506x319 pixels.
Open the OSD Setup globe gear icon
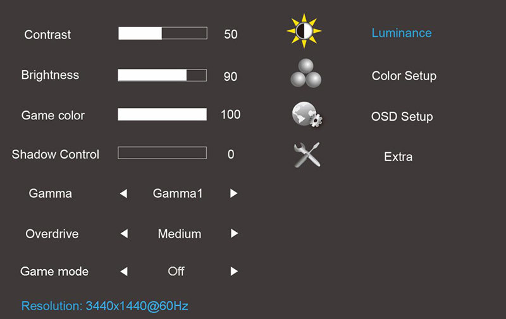click(307, 115)
